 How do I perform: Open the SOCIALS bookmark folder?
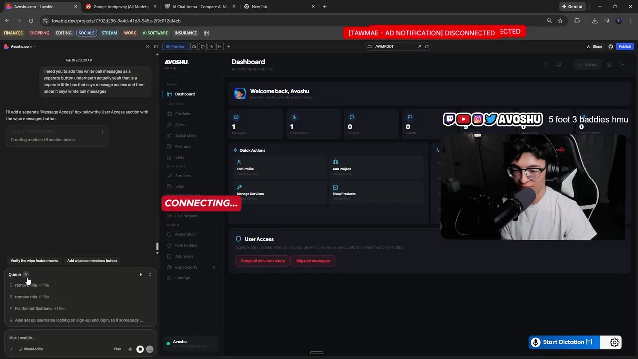pyautogui.click(x=86, y=33)
